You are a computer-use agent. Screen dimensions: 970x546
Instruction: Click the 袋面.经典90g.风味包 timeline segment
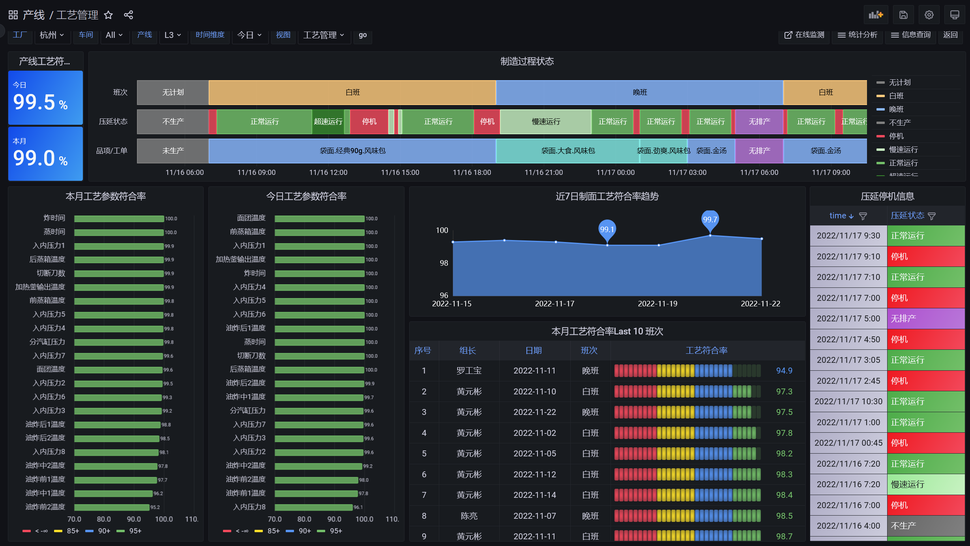[352, 151]
